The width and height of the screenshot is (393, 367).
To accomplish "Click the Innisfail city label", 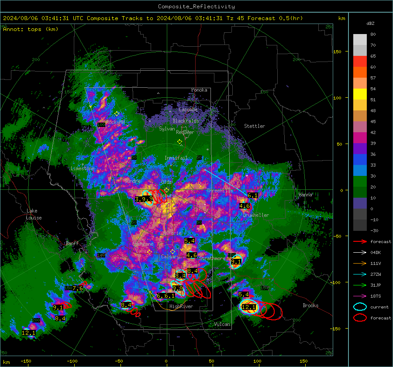I will pos(176,158).
